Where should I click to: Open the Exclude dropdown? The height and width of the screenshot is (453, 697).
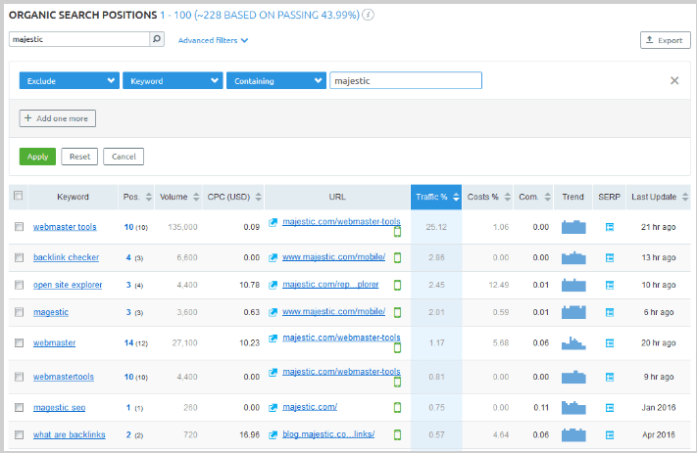pyautogui.click(x=70, y=81)
